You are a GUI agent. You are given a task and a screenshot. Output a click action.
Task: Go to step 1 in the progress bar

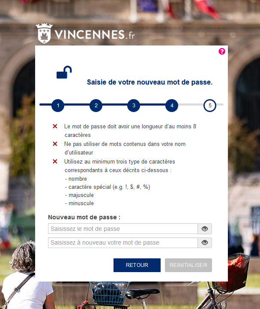[58, 106]
